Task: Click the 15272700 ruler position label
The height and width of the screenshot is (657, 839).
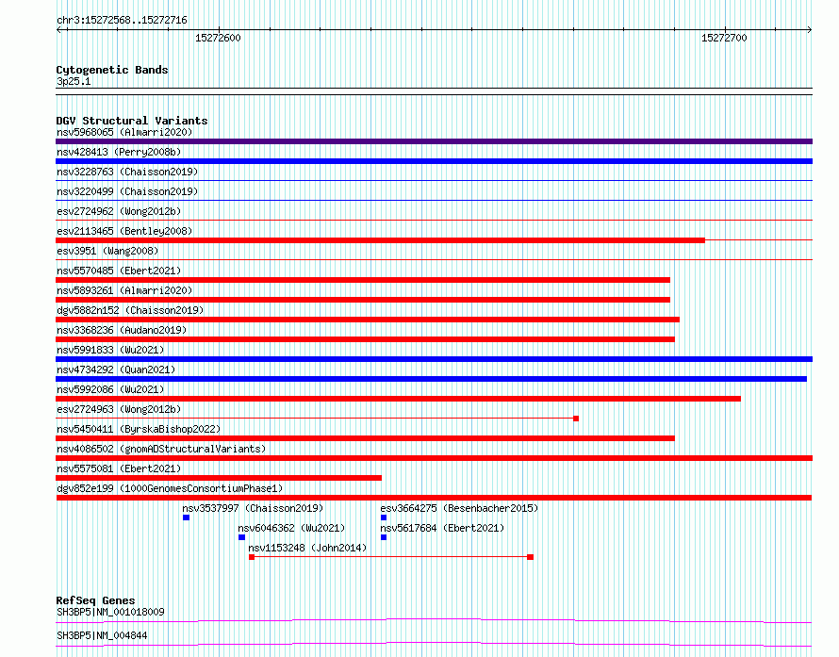Action: [724, 38]
